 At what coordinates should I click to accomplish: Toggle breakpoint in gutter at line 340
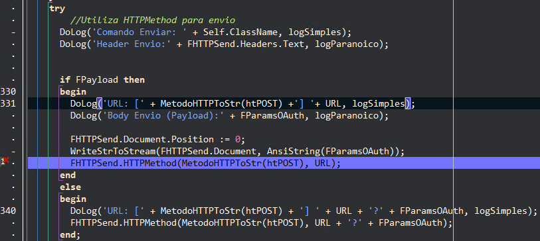8,211
